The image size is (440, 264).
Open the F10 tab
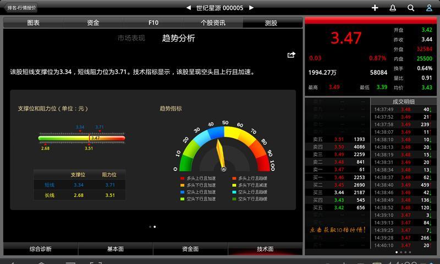153,23
